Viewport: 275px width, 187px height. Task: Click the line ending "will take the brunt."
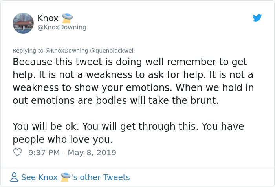point(115,100)
